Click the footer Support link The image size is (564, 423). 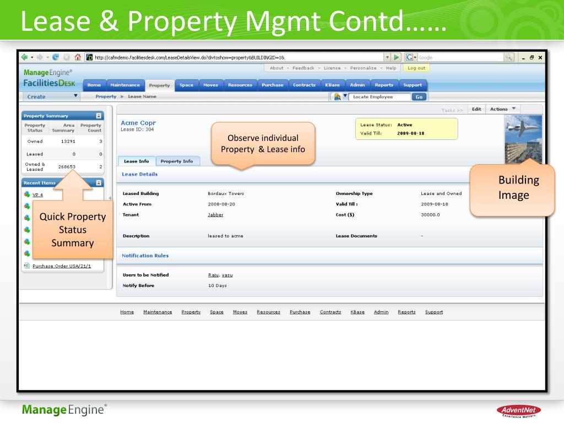434,312
